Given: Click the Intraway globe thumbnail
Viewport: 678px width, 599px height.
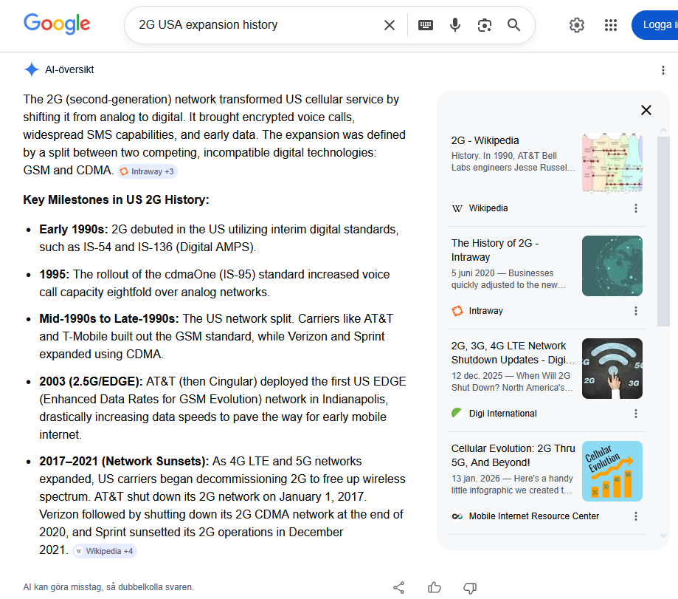Looking at the screenshot, I should coord(612,266).
